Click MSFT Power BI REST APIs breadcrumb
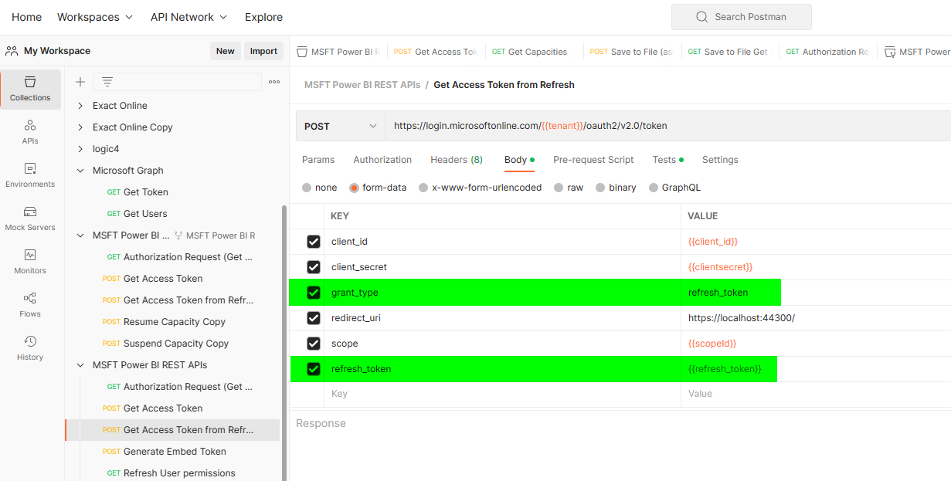The width and height of the screenshot is (951, 481). [362, 85]
